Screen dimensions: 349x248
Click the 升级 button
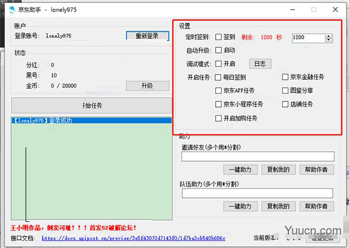147,86
